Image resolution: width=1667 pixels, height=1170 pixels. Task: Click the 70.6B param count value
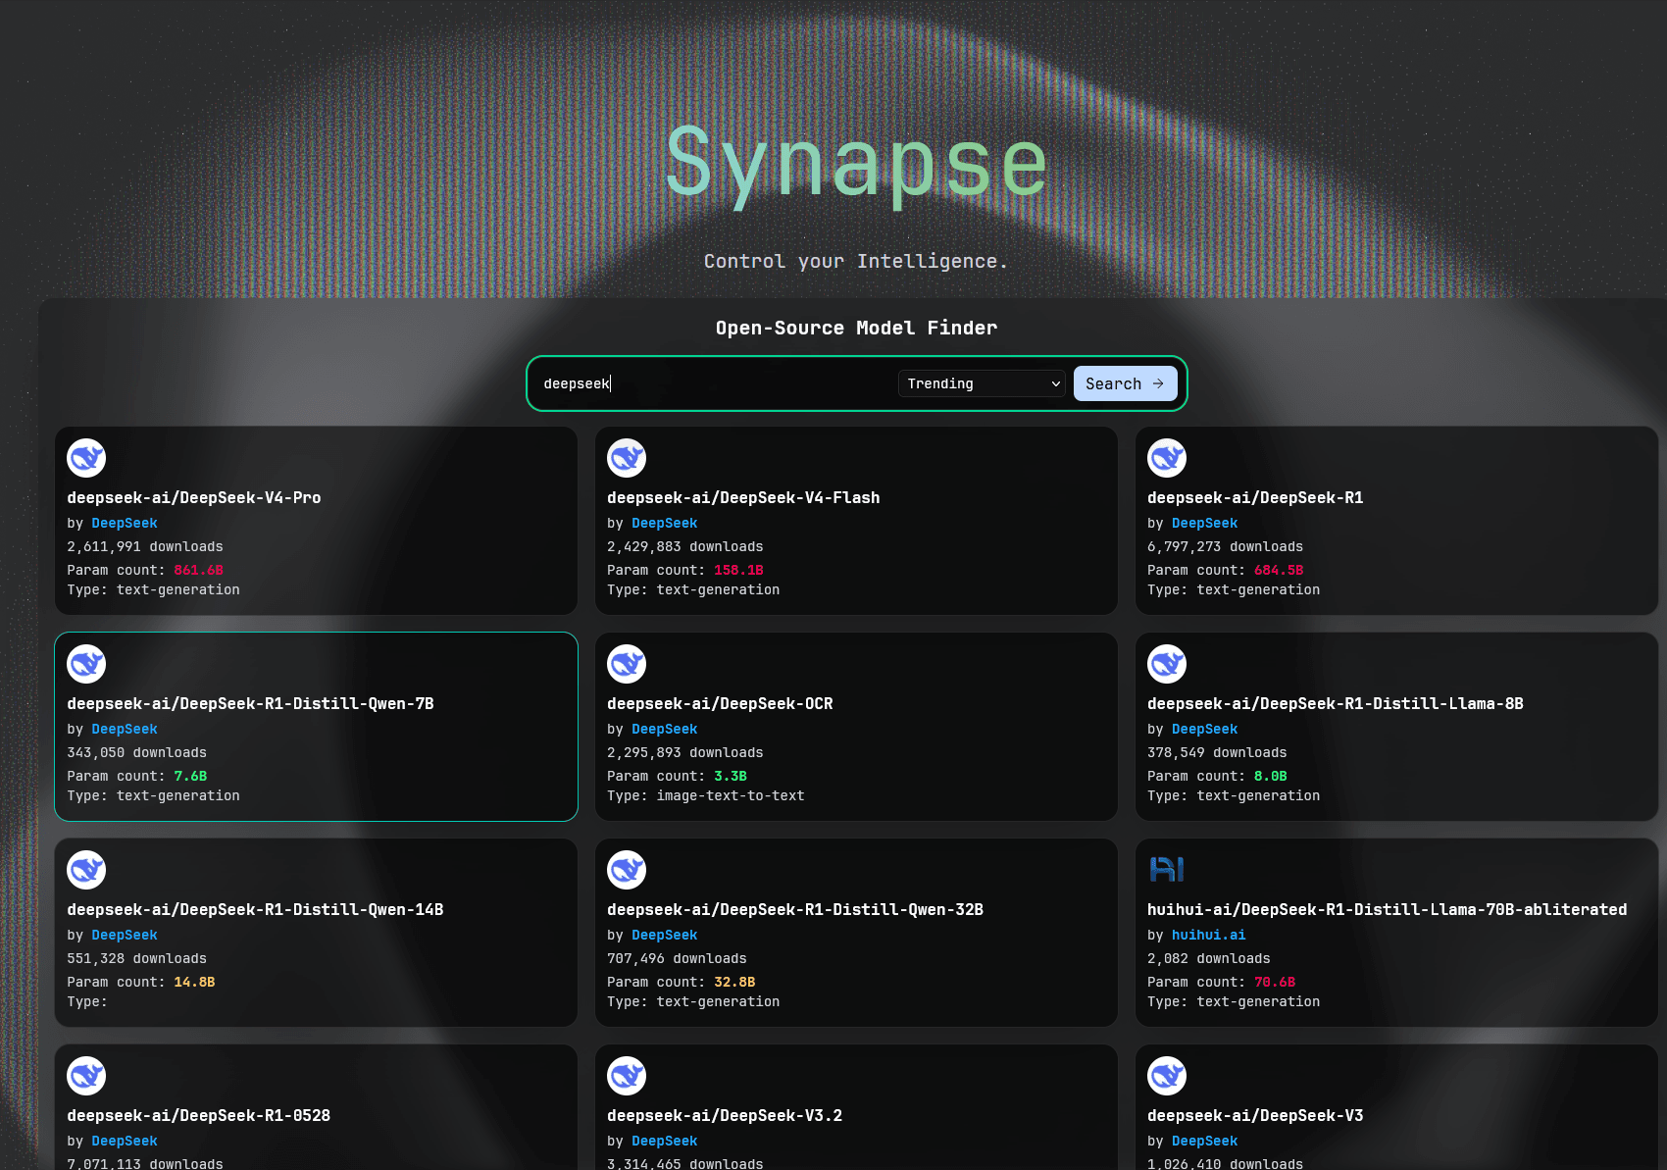pos(1275,983)
